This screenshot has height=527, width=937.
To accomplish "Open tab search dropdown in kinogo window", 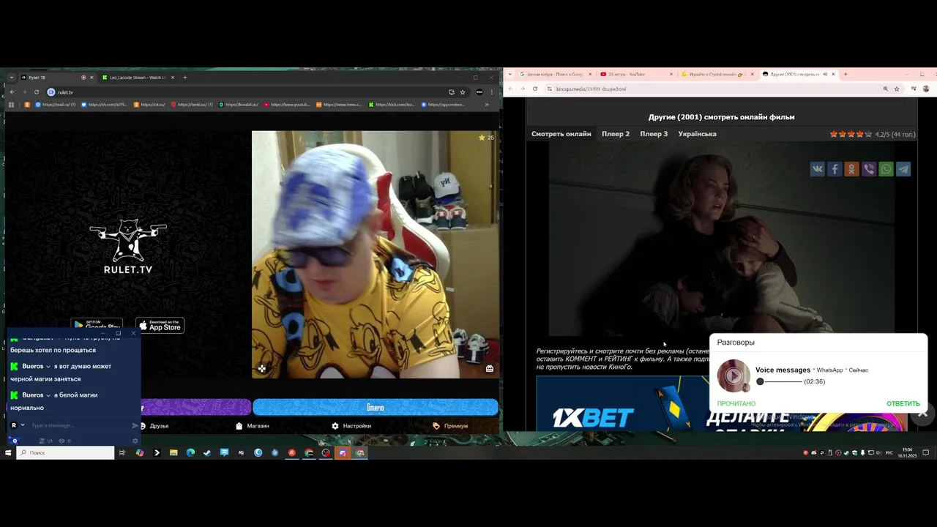I will (510, 74).
